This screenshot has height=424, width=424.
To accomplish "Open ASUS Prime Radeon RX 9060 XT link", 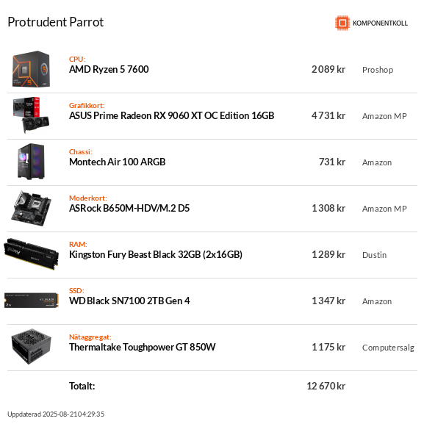I will [x=171, y=115].
